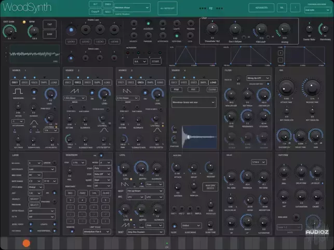Toggle Source 1 ON button
The height and width of the screenshot is (250, 334).
tap(34, 92)
